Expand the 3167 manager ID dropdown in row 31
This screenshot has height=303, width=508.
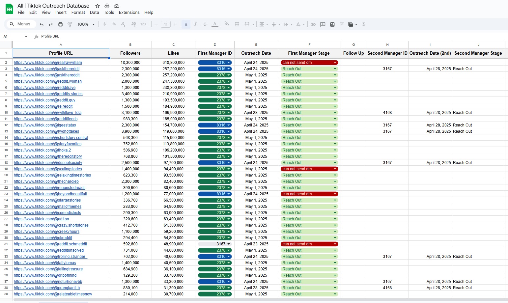pyautogui.click(x=229, y=244)
